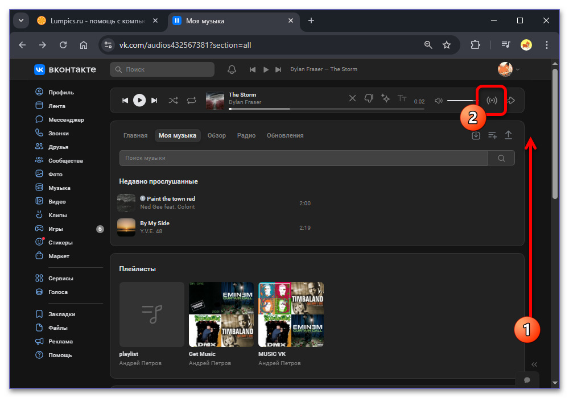This screenshot has height=398, width=569.
Task: Click the main player's previous track button
Action: (125, 101)
